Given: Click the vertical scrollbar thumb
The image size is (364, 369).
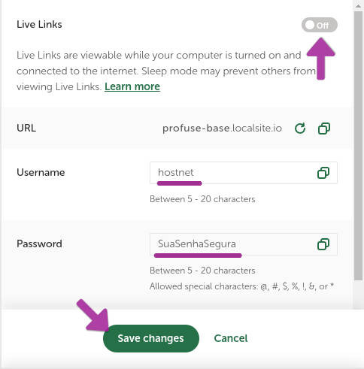Looking at the screenshot, I should pos(358,146).
